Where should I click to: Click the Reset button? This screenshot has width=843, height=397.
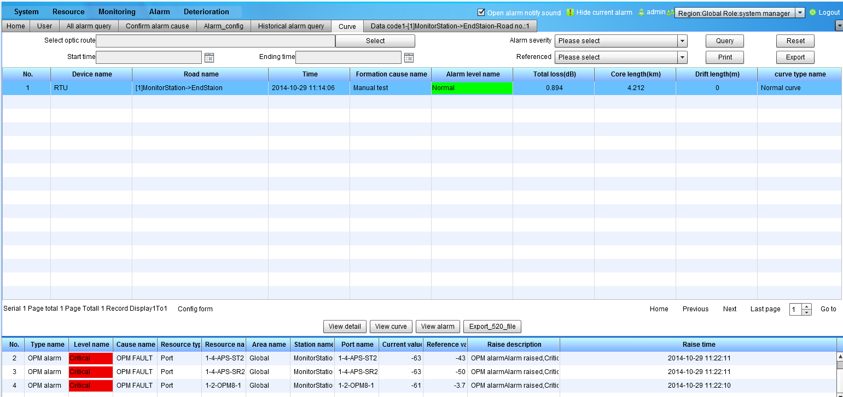pos(795,41)
